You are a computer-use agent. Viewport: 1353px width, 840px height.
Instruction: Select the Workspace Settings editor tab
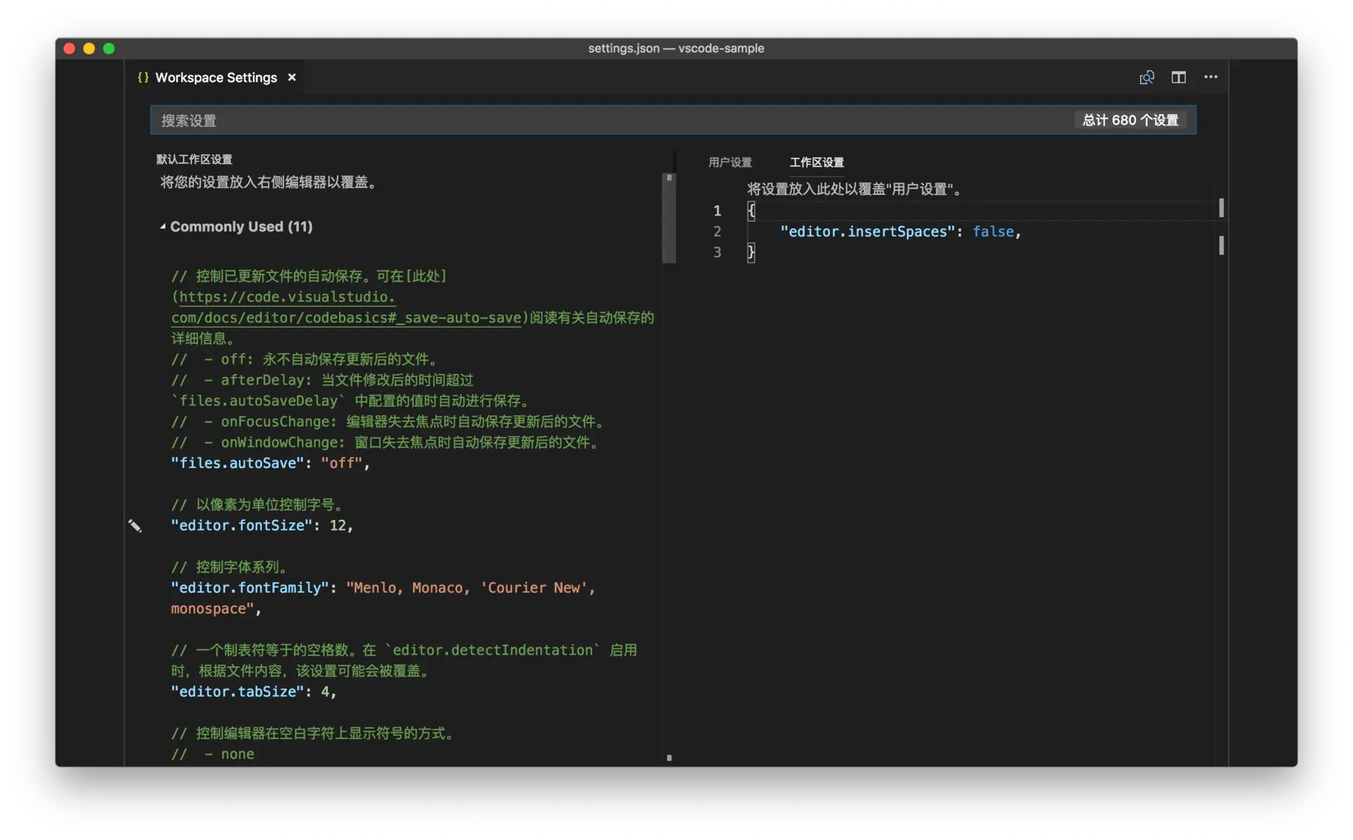tap(216, 78)
